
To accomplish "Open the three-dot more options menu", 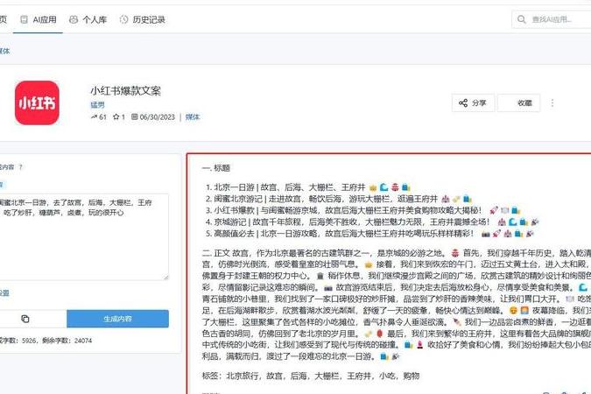I will 552,103.
